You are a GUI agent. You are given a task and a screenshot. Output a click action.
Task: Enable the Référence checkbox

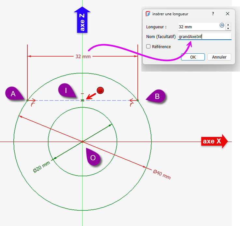tap(148, 47)
